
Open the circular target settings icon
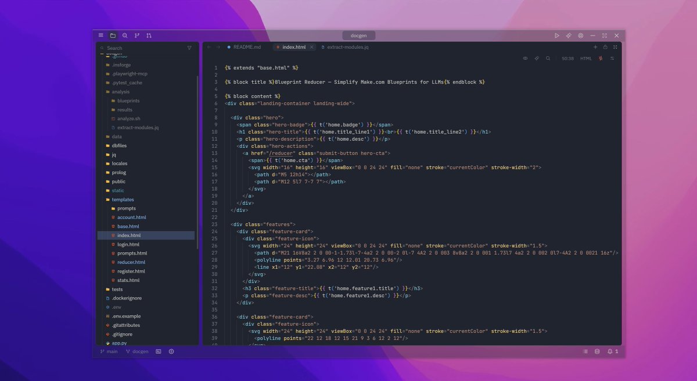tap(581, 35)
